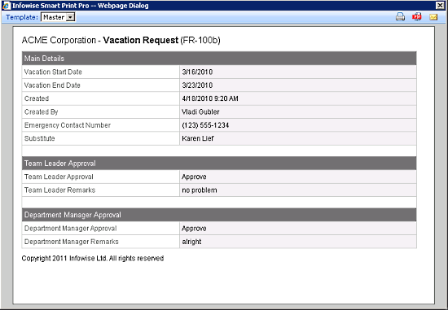
Task: Click the end date value 3/23/2010
Action: pyautogui.click(x=197, y=85)
